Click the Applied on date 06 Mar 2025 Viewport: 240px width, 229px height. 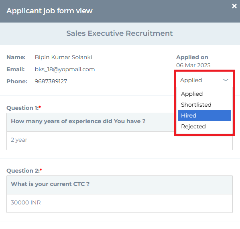coord(193,65)
